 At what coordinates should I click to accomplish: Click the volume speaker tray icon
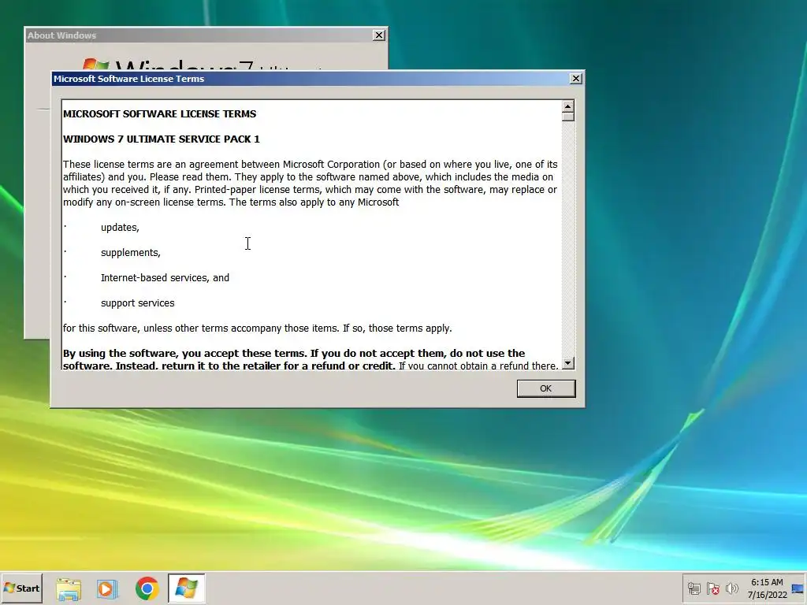(731, 588)
